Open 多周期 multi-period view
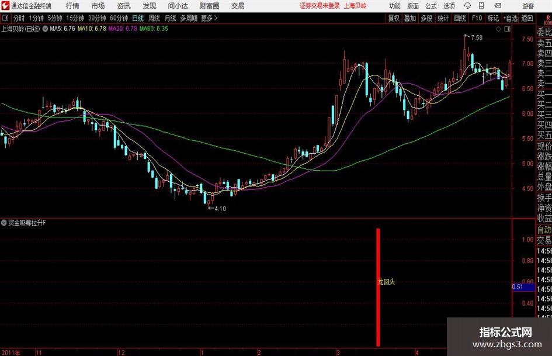This screenshot has width=552, height=356. pyautogui.click(x=189, y=18)
